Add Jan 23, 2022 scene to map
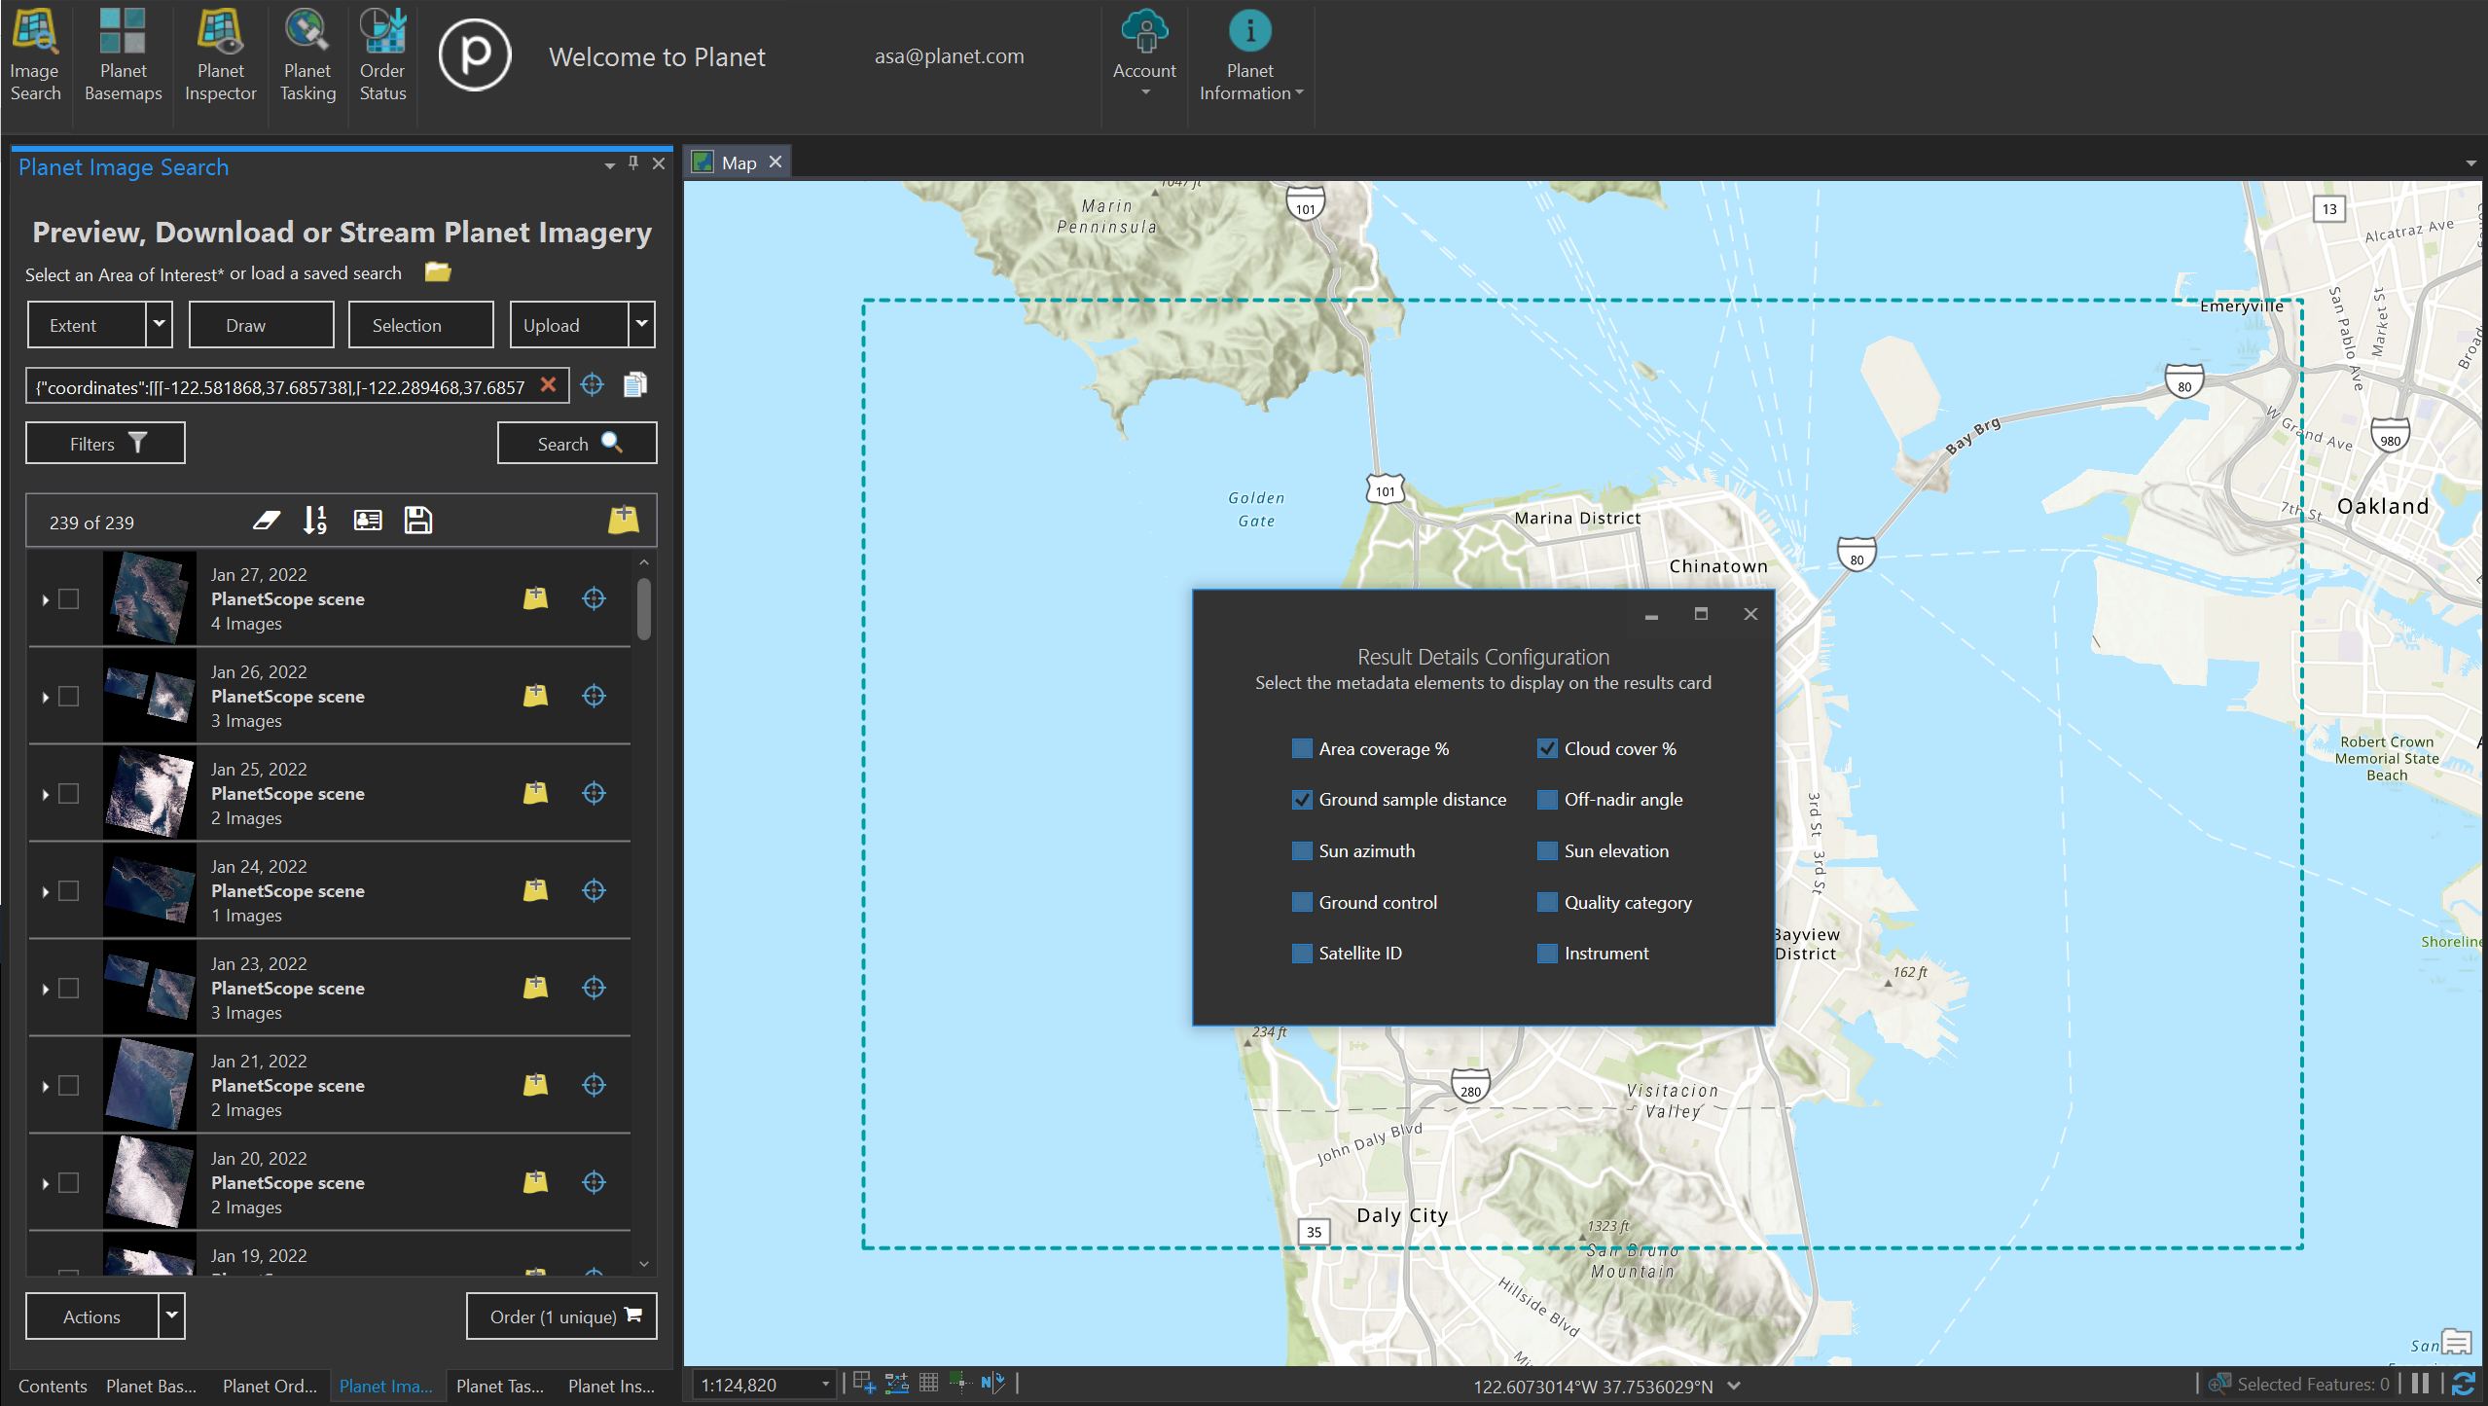This screenshot has width=2488, height=1406. (535, 988)
